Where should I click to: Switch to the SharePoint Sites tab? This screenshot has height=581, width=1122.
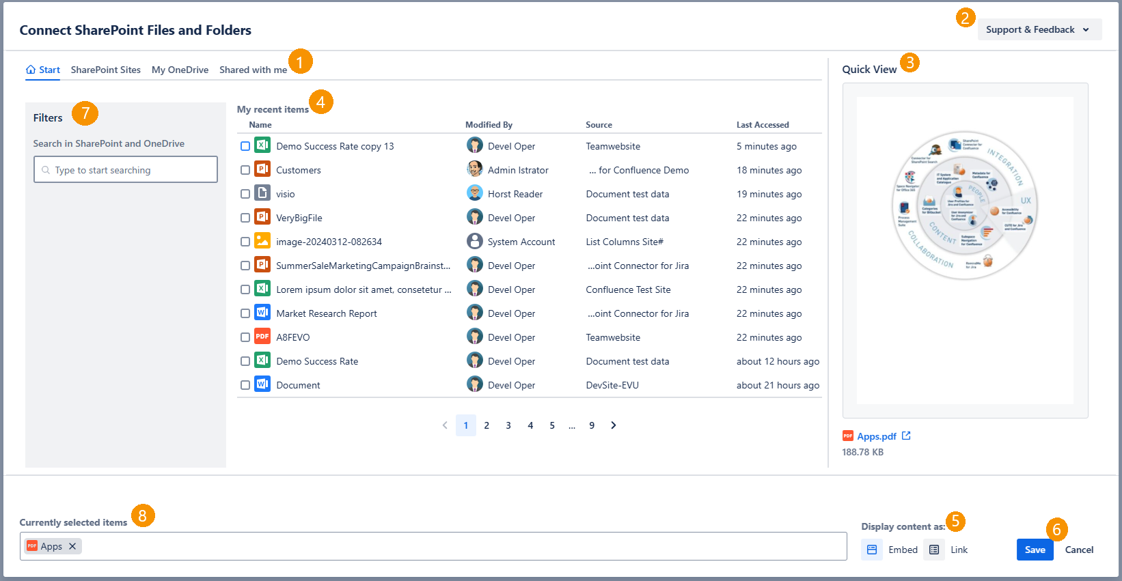105,70
